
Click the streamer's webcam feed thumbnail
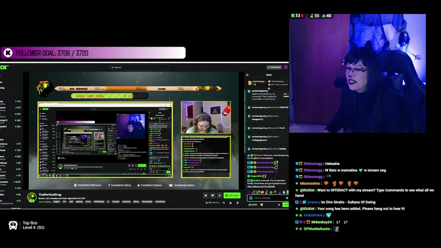pos(206,117)
